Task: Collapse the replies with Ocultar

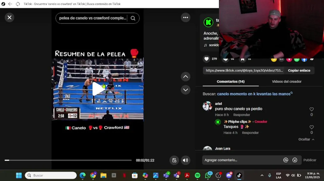Action: (x=306, y=139)
